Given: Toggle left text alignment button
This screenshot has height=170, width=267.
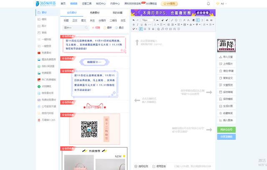Looking at the screenshot, I should tap(141, 29).
